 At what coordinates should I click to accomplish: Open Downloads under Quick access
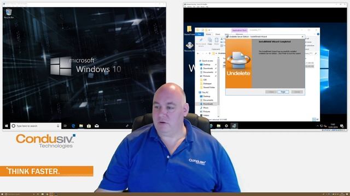point(206,68)
